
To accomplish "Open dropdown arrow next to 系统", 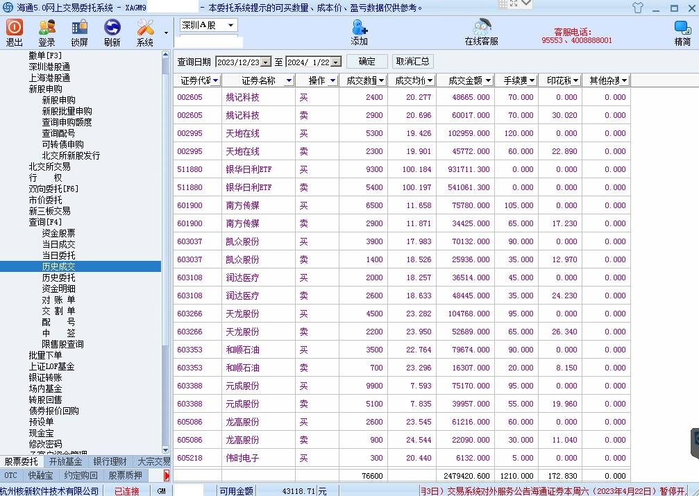I will (x=166, y=33).
